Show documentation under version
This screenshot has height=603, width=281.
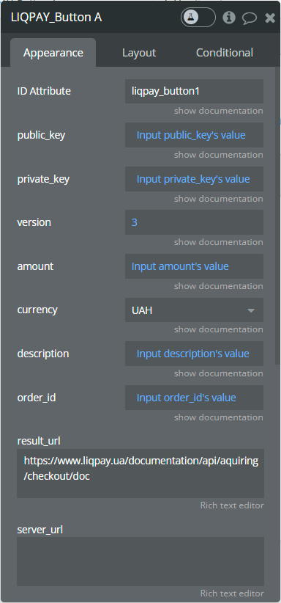[x=218, y=242]
